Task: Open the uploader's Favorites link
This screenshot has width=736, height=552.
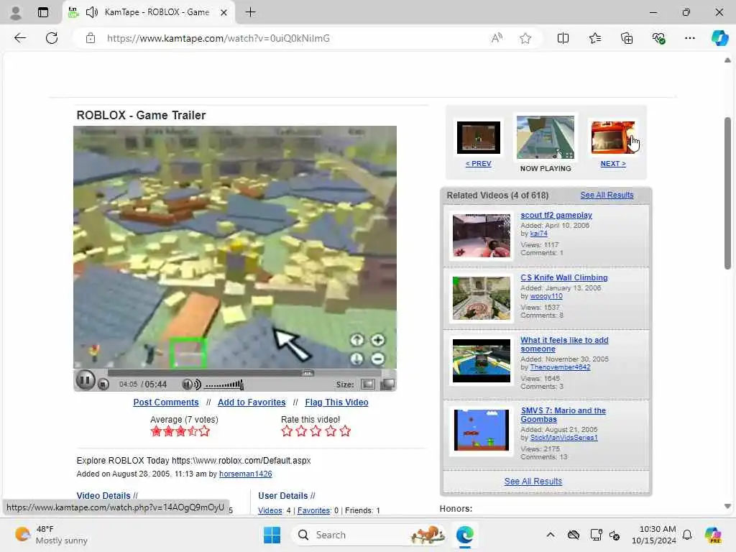Action: (x=313, y=510)
